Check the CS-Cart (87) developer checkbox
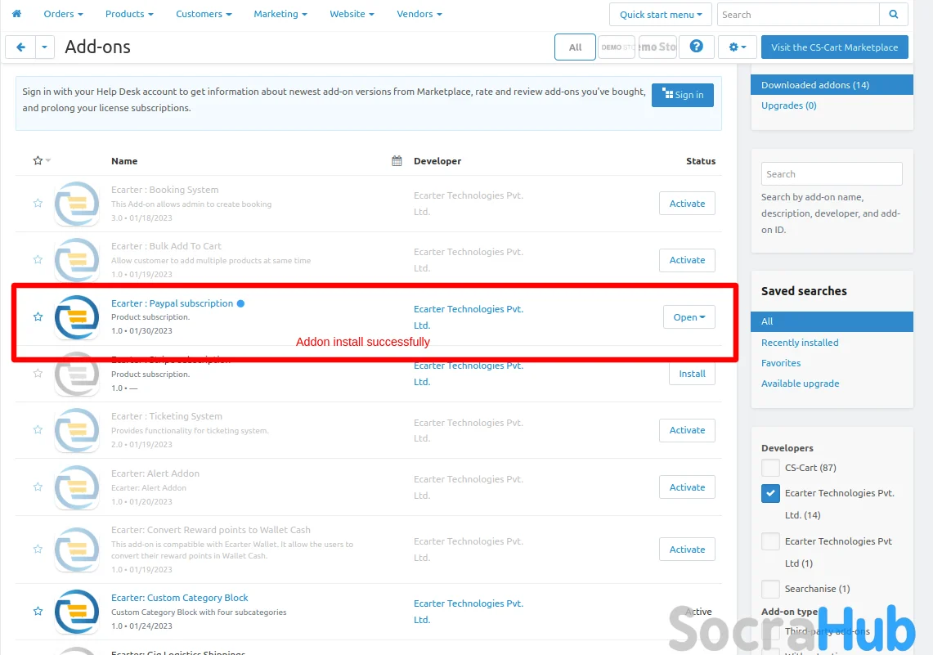Viewport: 933px width, 655px height. pos(770,468)
